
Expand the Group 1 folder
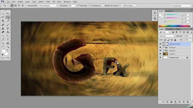point(164,50)
